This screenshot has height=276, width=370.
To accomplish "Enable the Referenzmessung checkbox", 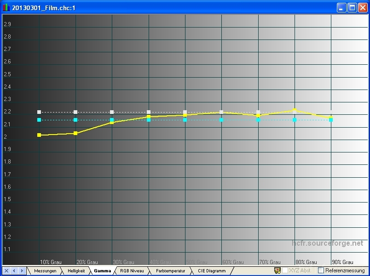I will tap(321, 271).
